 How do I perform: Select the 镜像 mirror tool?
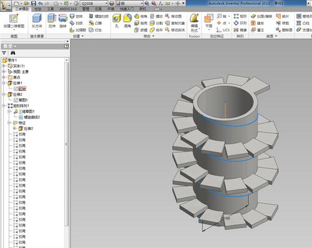[240, 30]
